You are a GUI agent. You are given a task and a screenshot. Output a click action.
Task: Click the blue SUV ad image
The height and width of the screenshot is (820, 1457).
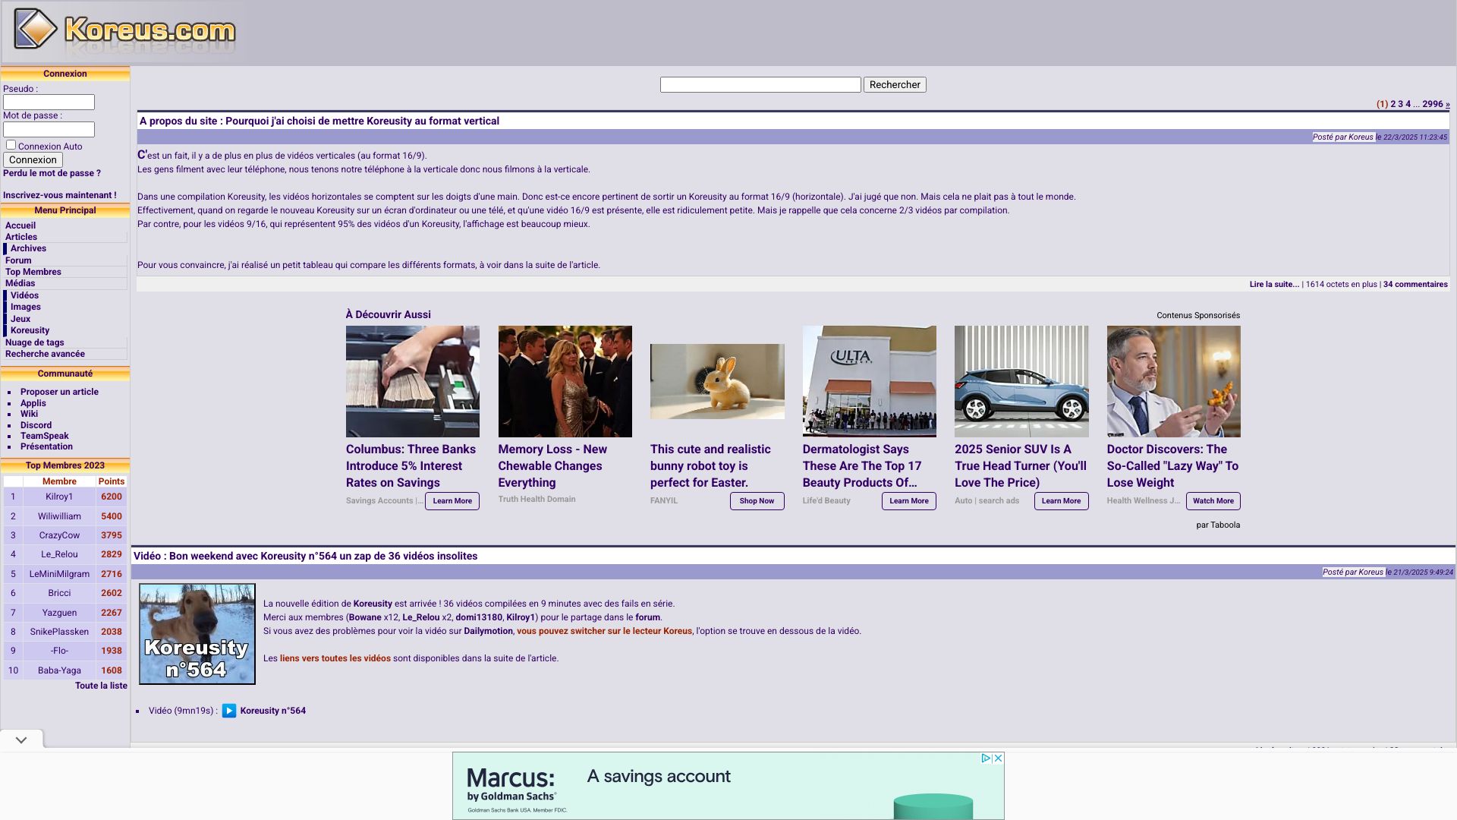1021,381
